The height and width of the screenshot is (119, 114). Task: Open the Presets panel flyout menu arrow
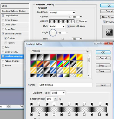click(87, 51)
